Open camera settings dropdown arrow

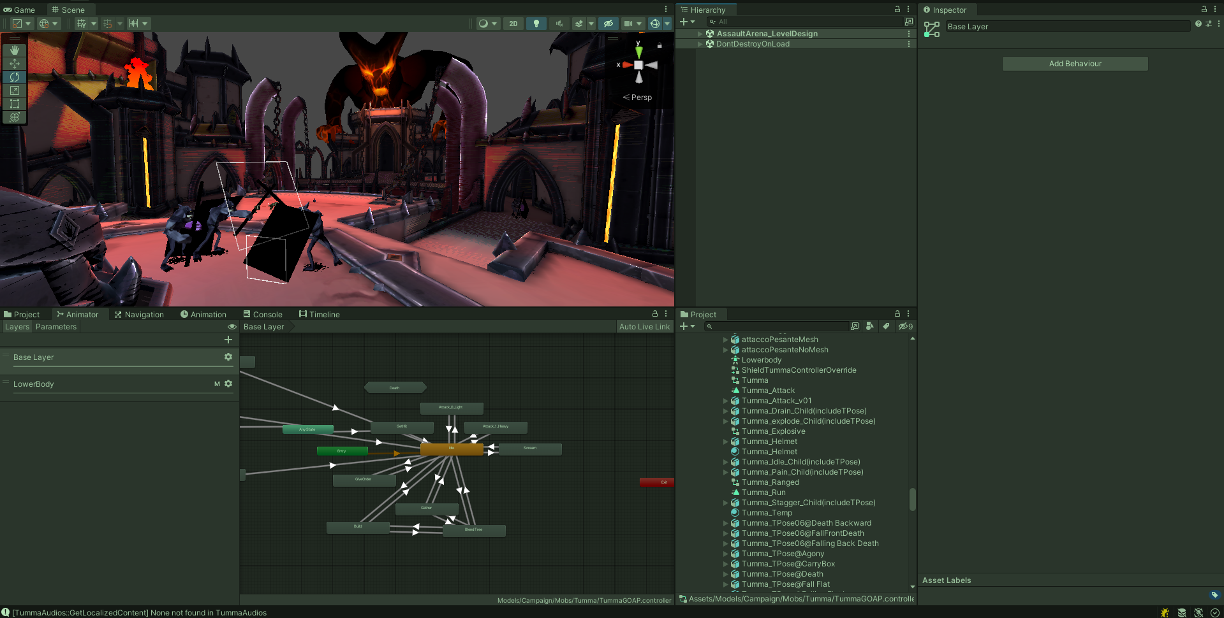point(639,24)
